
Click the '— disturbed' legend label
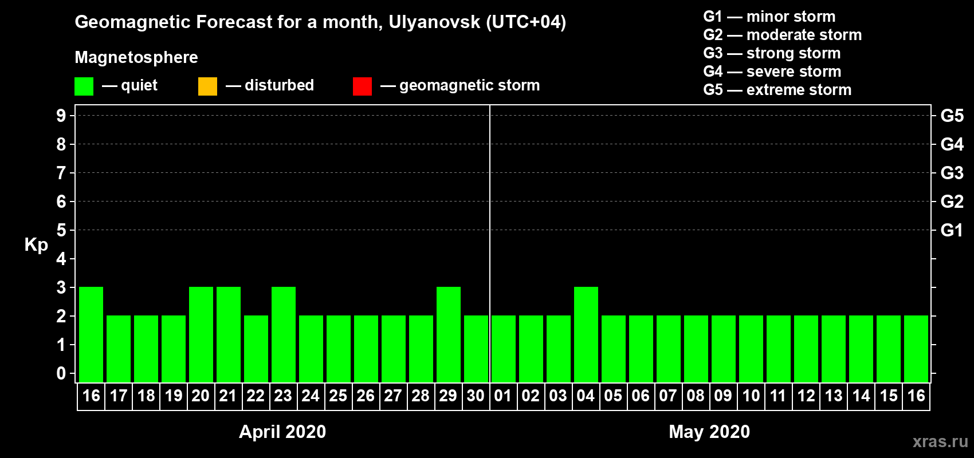click(x=270, y=86)
